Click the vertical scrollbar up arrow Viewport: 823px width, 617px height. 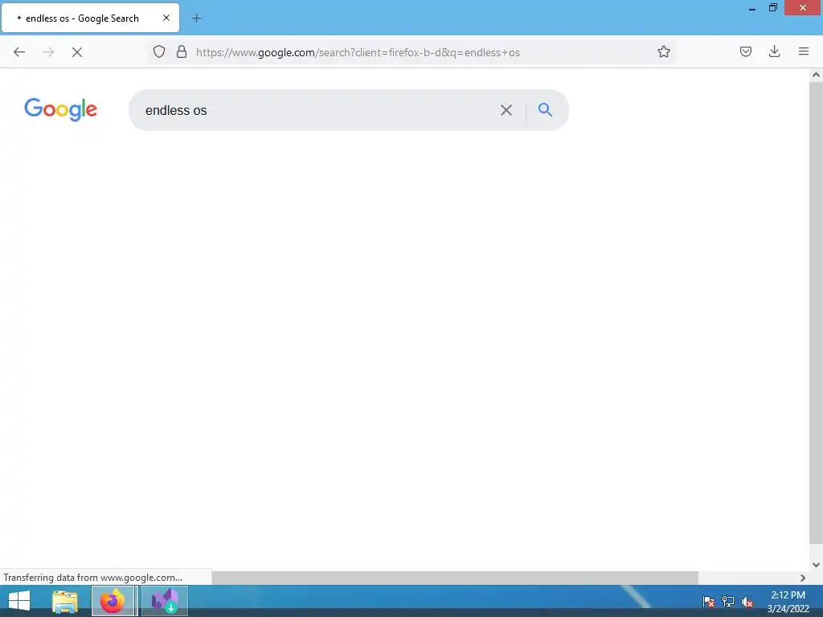click(x=816, y=75)
